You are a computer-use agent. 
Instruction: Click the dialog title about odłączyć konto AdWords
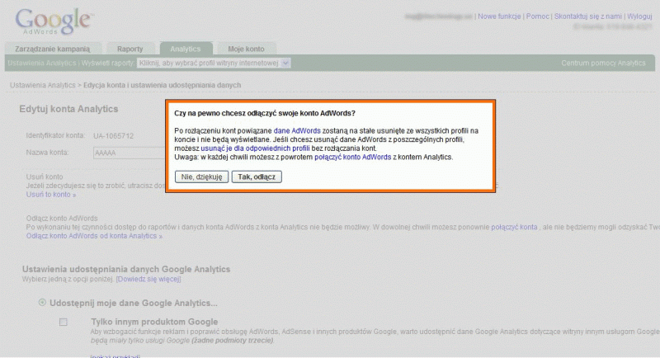[x=265, y=113]
